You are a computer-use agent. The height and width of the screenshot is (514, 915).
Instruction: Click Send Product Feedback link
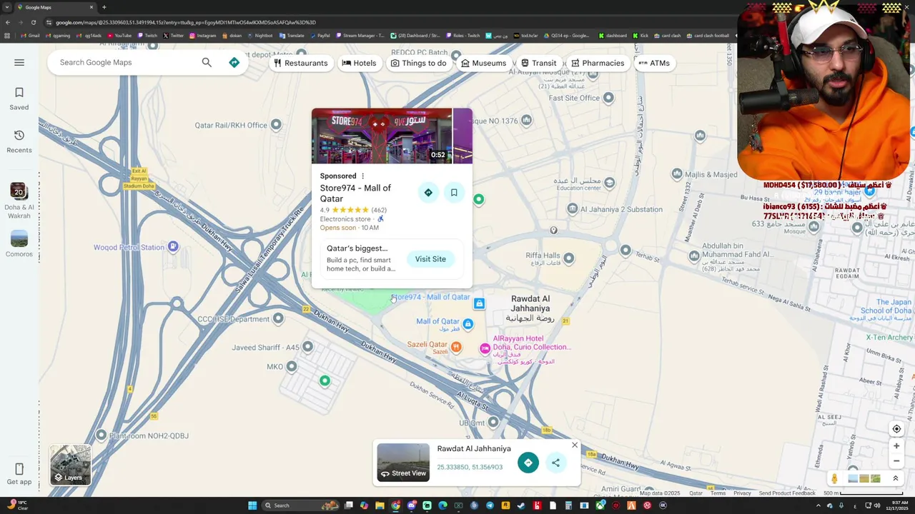tap(787, 493)
